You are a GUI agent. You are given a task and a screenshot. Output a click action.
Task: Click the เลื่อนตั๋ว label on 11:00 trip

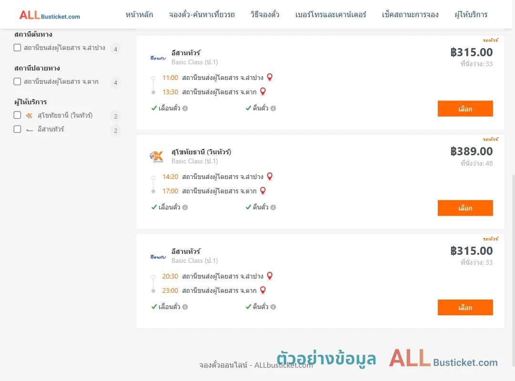pos(169,108)
